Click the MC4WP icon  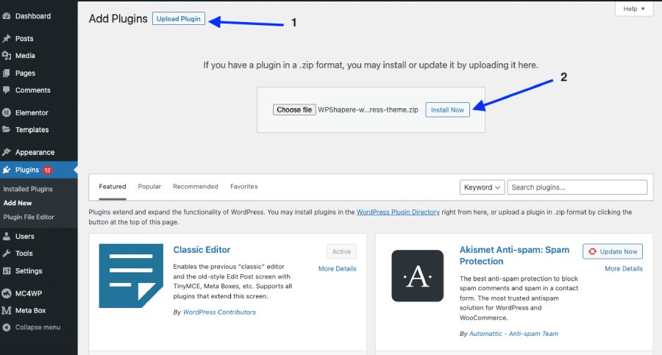click(x=7, y=293)
